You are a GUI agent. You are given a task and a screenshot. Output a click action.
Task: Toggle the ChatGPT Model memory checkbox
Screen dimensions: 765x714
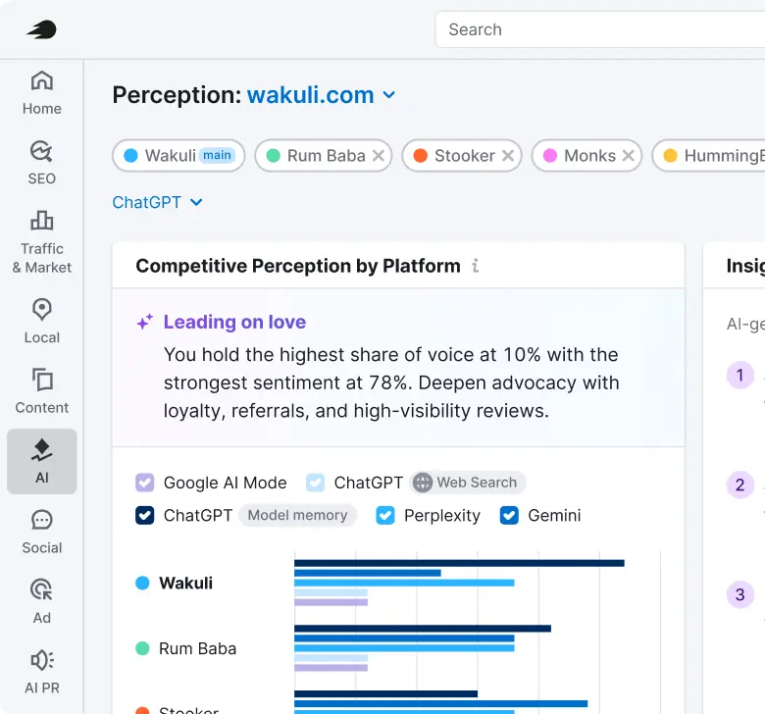[145, 515]
